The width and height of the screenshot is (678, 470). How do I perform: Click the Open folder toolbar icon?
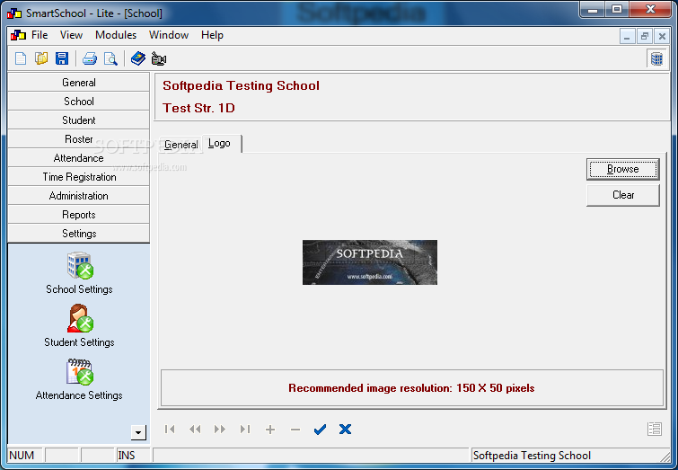[41, 58]
